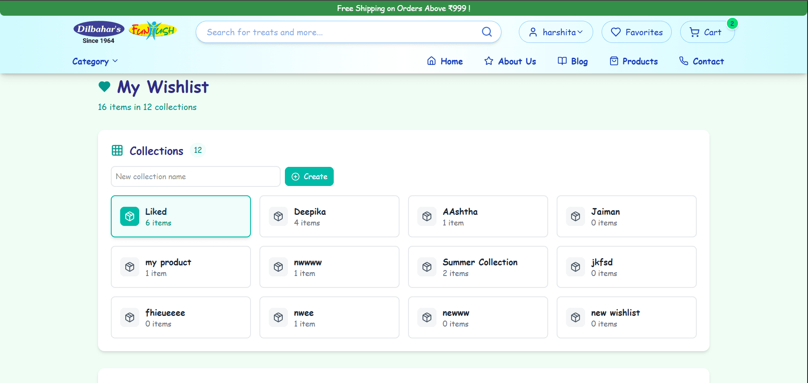Click the Favorites heart icon
808x383 pixels.
point(616,32)
